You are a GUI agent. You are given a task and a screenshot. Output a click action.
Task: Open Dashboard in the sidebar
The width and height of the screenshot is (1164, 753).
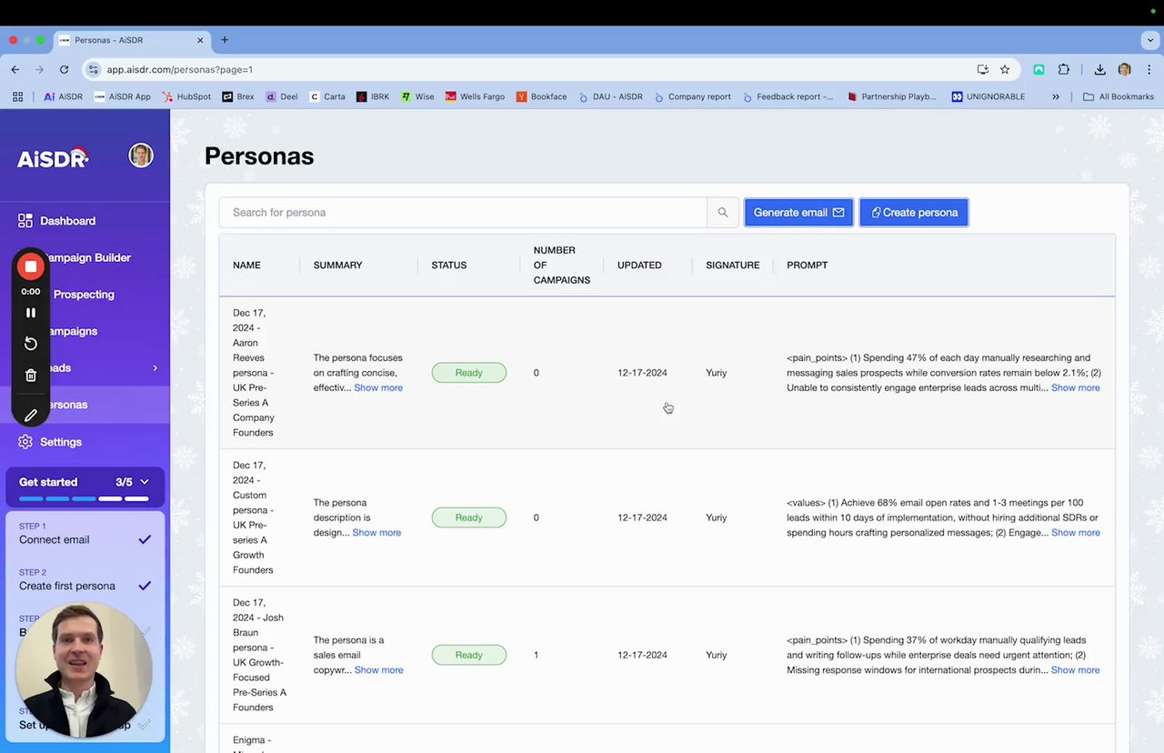pyautogui.click(x=67, y=221)
